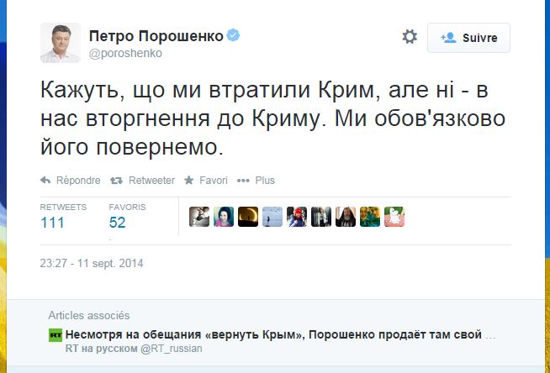The width and height of the screenshot is (550, 373).
Task: Open the tweet timestamp 23:27 - 11 sept. 2014
Action: click(92, 263)
